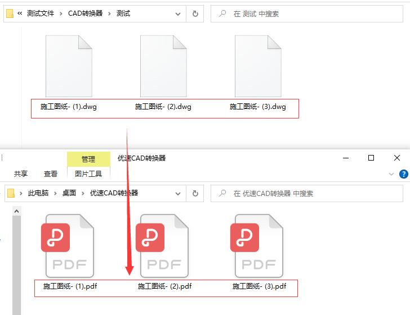The width and height of the screenshot is (410, 315).
Task: Click the 施工图纸- (3).pdf file name
Action: (260, 286)
